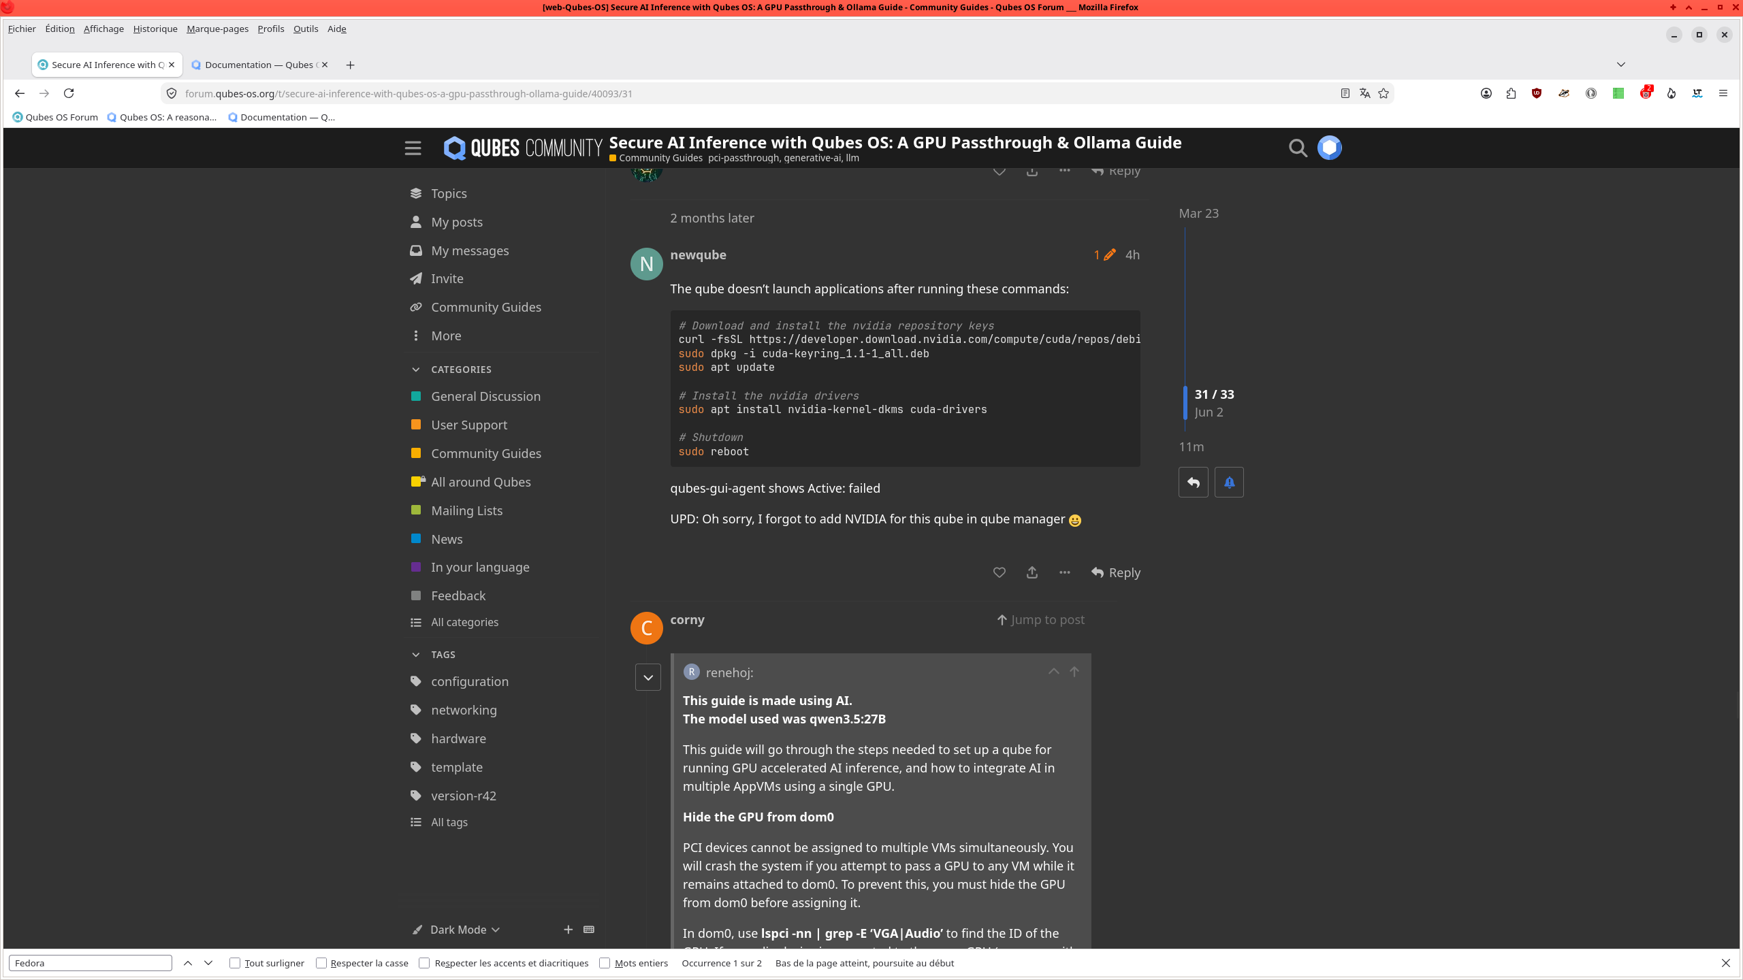
Task: Close the find bar
Action: point(1725,963)
